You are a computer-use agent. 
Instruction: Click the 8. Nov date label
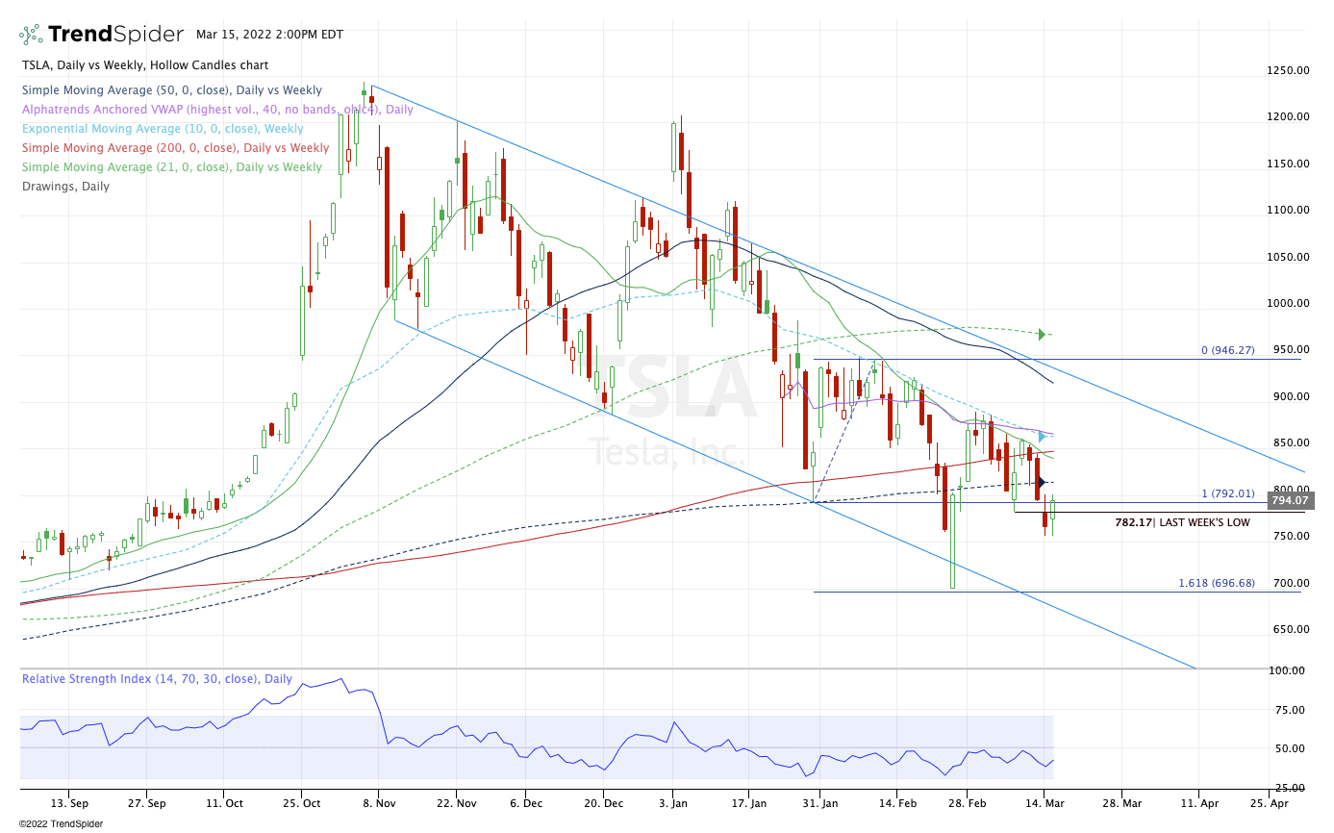pyautogui.click(x=379, y=802)
